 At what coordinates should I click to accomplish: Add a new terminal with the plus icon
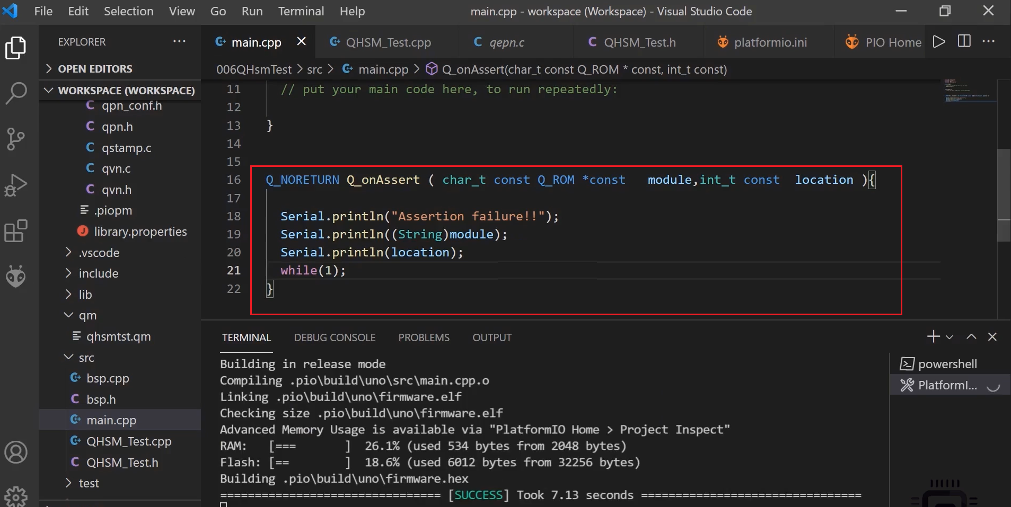pos(932,336)
